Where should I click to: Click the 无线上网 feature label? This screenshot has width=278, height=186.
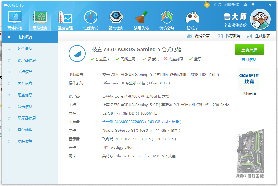tap(126, 59)
